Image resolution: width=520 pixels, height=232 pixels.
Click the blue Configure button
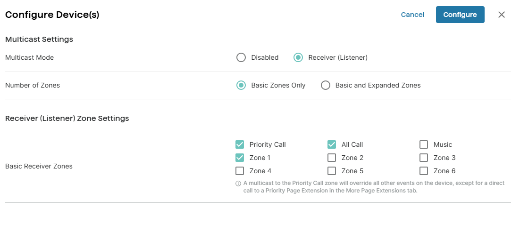click(460, 15)
